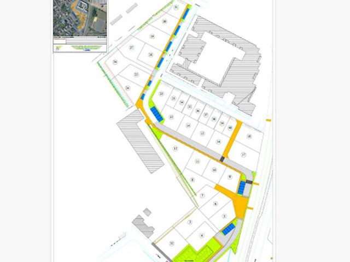This screenshot has width=350, height=262.
Task: Click lot number 3 label
Action: (190, 222)
